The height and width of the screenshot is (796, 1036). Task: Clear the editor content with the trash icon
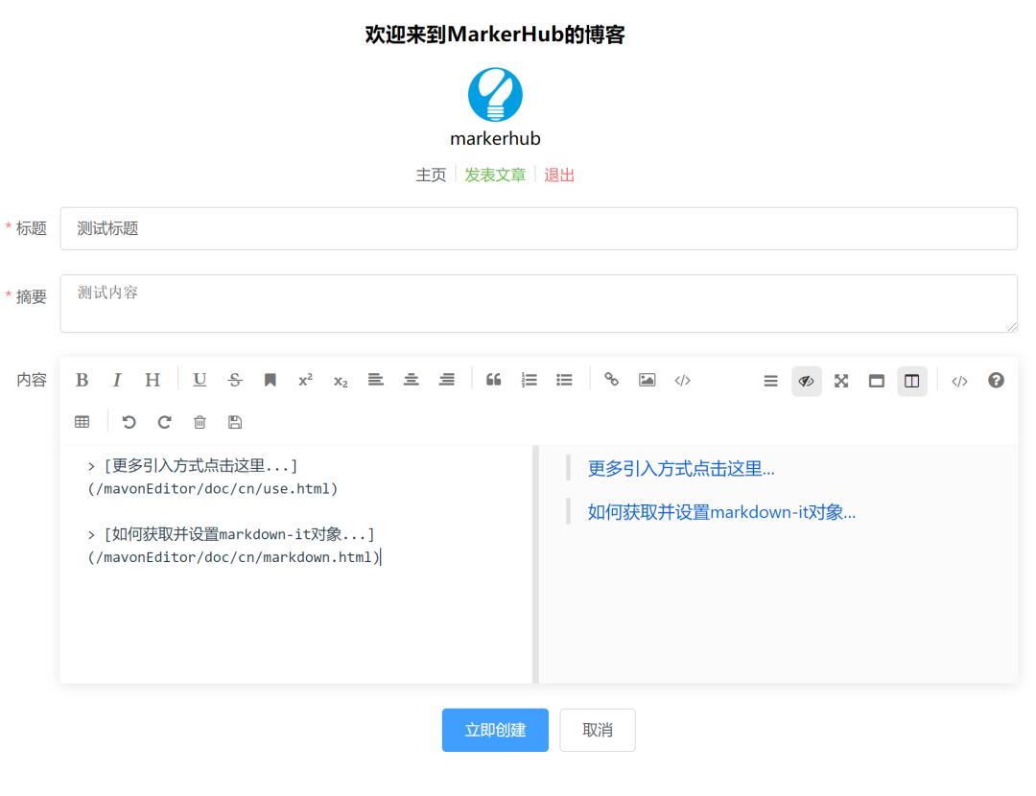[x=200, y=421]
